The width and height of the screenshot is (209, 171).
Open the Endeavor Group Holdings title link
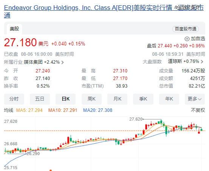tap(104, 11)
